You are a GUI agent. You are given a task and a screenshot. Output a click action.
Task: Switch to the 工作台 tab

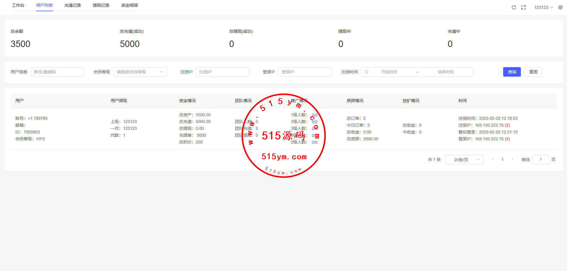[18, 5]
